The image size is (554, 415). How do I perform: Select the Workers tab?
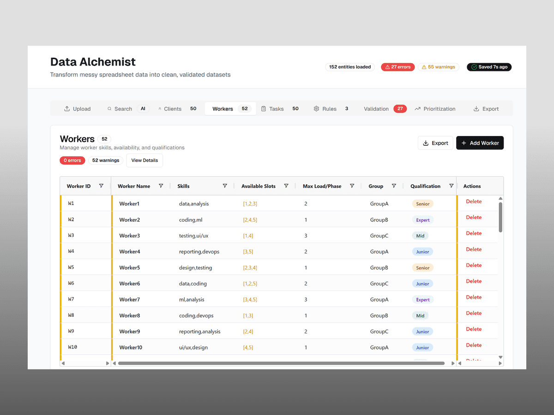click(x=230, y=109)
